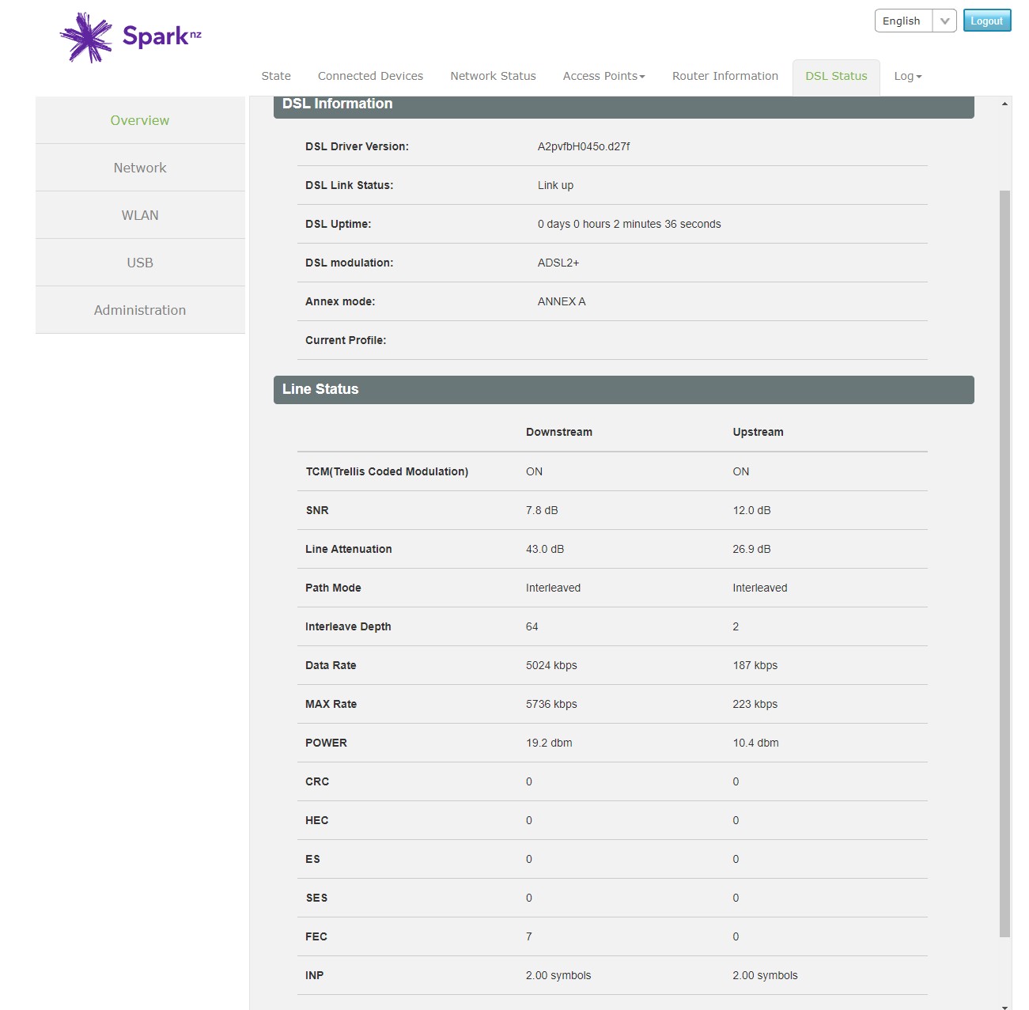Click the vertical scrollbar thumb

1004,563
